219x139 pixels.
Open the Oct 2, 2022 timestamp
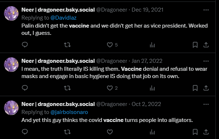click(146, 104)
